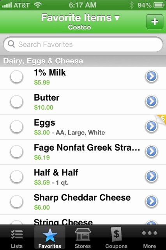Check the circle next to Half & Half
Screen dimensions: 166x250
coord(16,176)
